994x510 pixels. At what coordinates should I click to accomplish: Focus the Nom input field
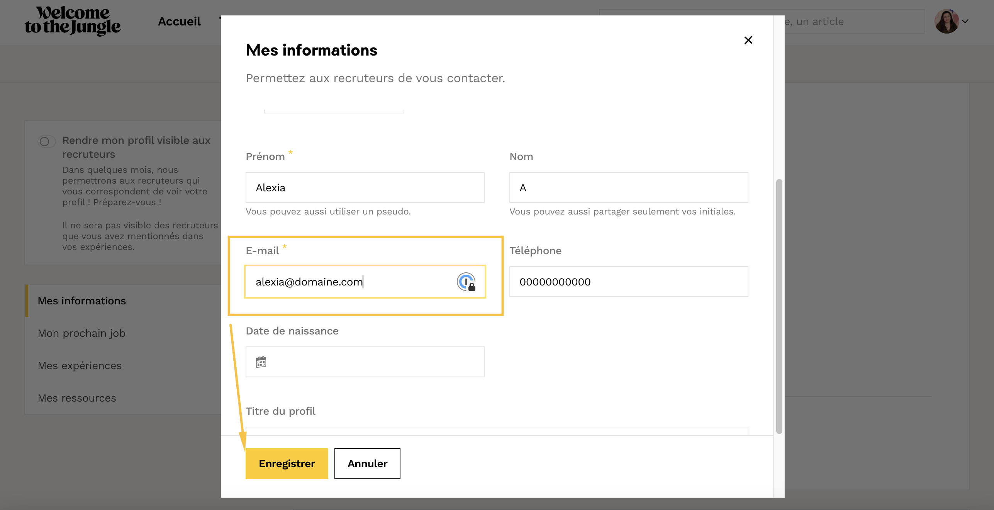[628, 187]
